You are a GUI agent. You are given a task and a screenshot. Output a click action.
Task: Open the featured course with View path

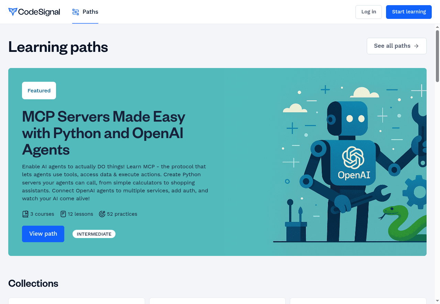tap(43, 234)
